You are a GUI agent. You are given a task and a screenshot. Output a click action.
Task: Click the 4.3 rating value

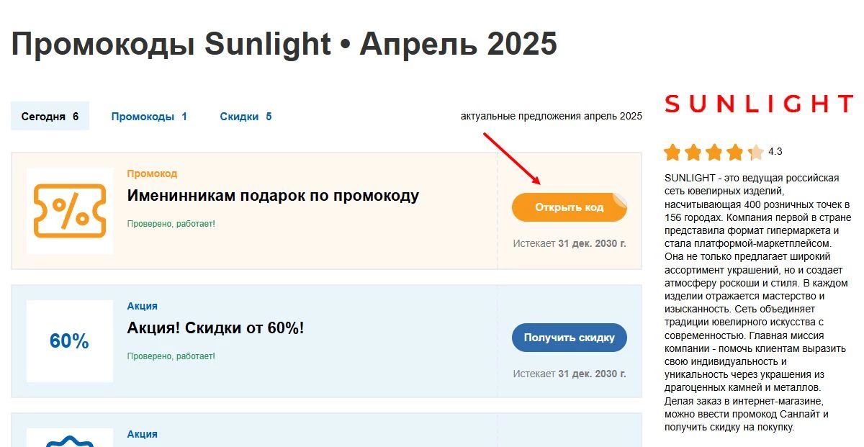pyautogui.click(x=775, y=152)
